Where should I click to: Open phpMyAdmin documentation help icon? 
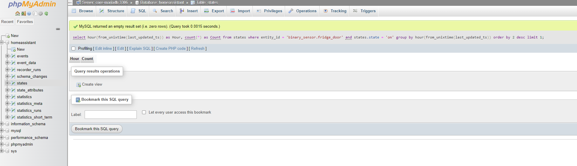[x=29, y=13]
